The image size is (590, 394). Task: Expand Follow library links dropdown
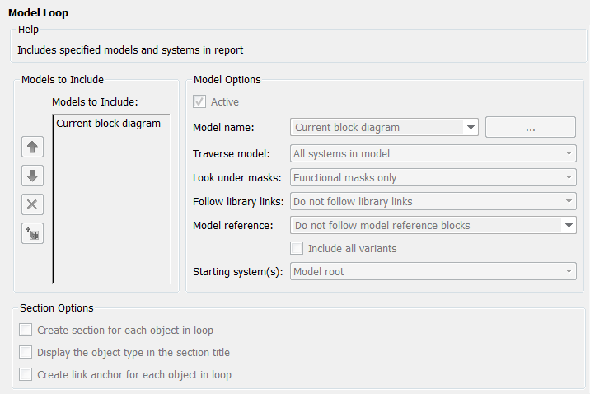coord(569,201)
